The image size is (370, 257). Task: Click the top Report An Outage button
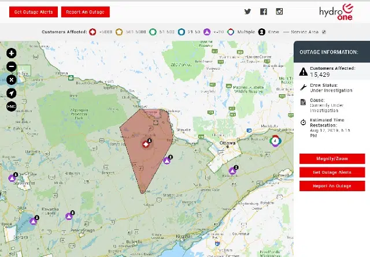click(x=85, y=12)
